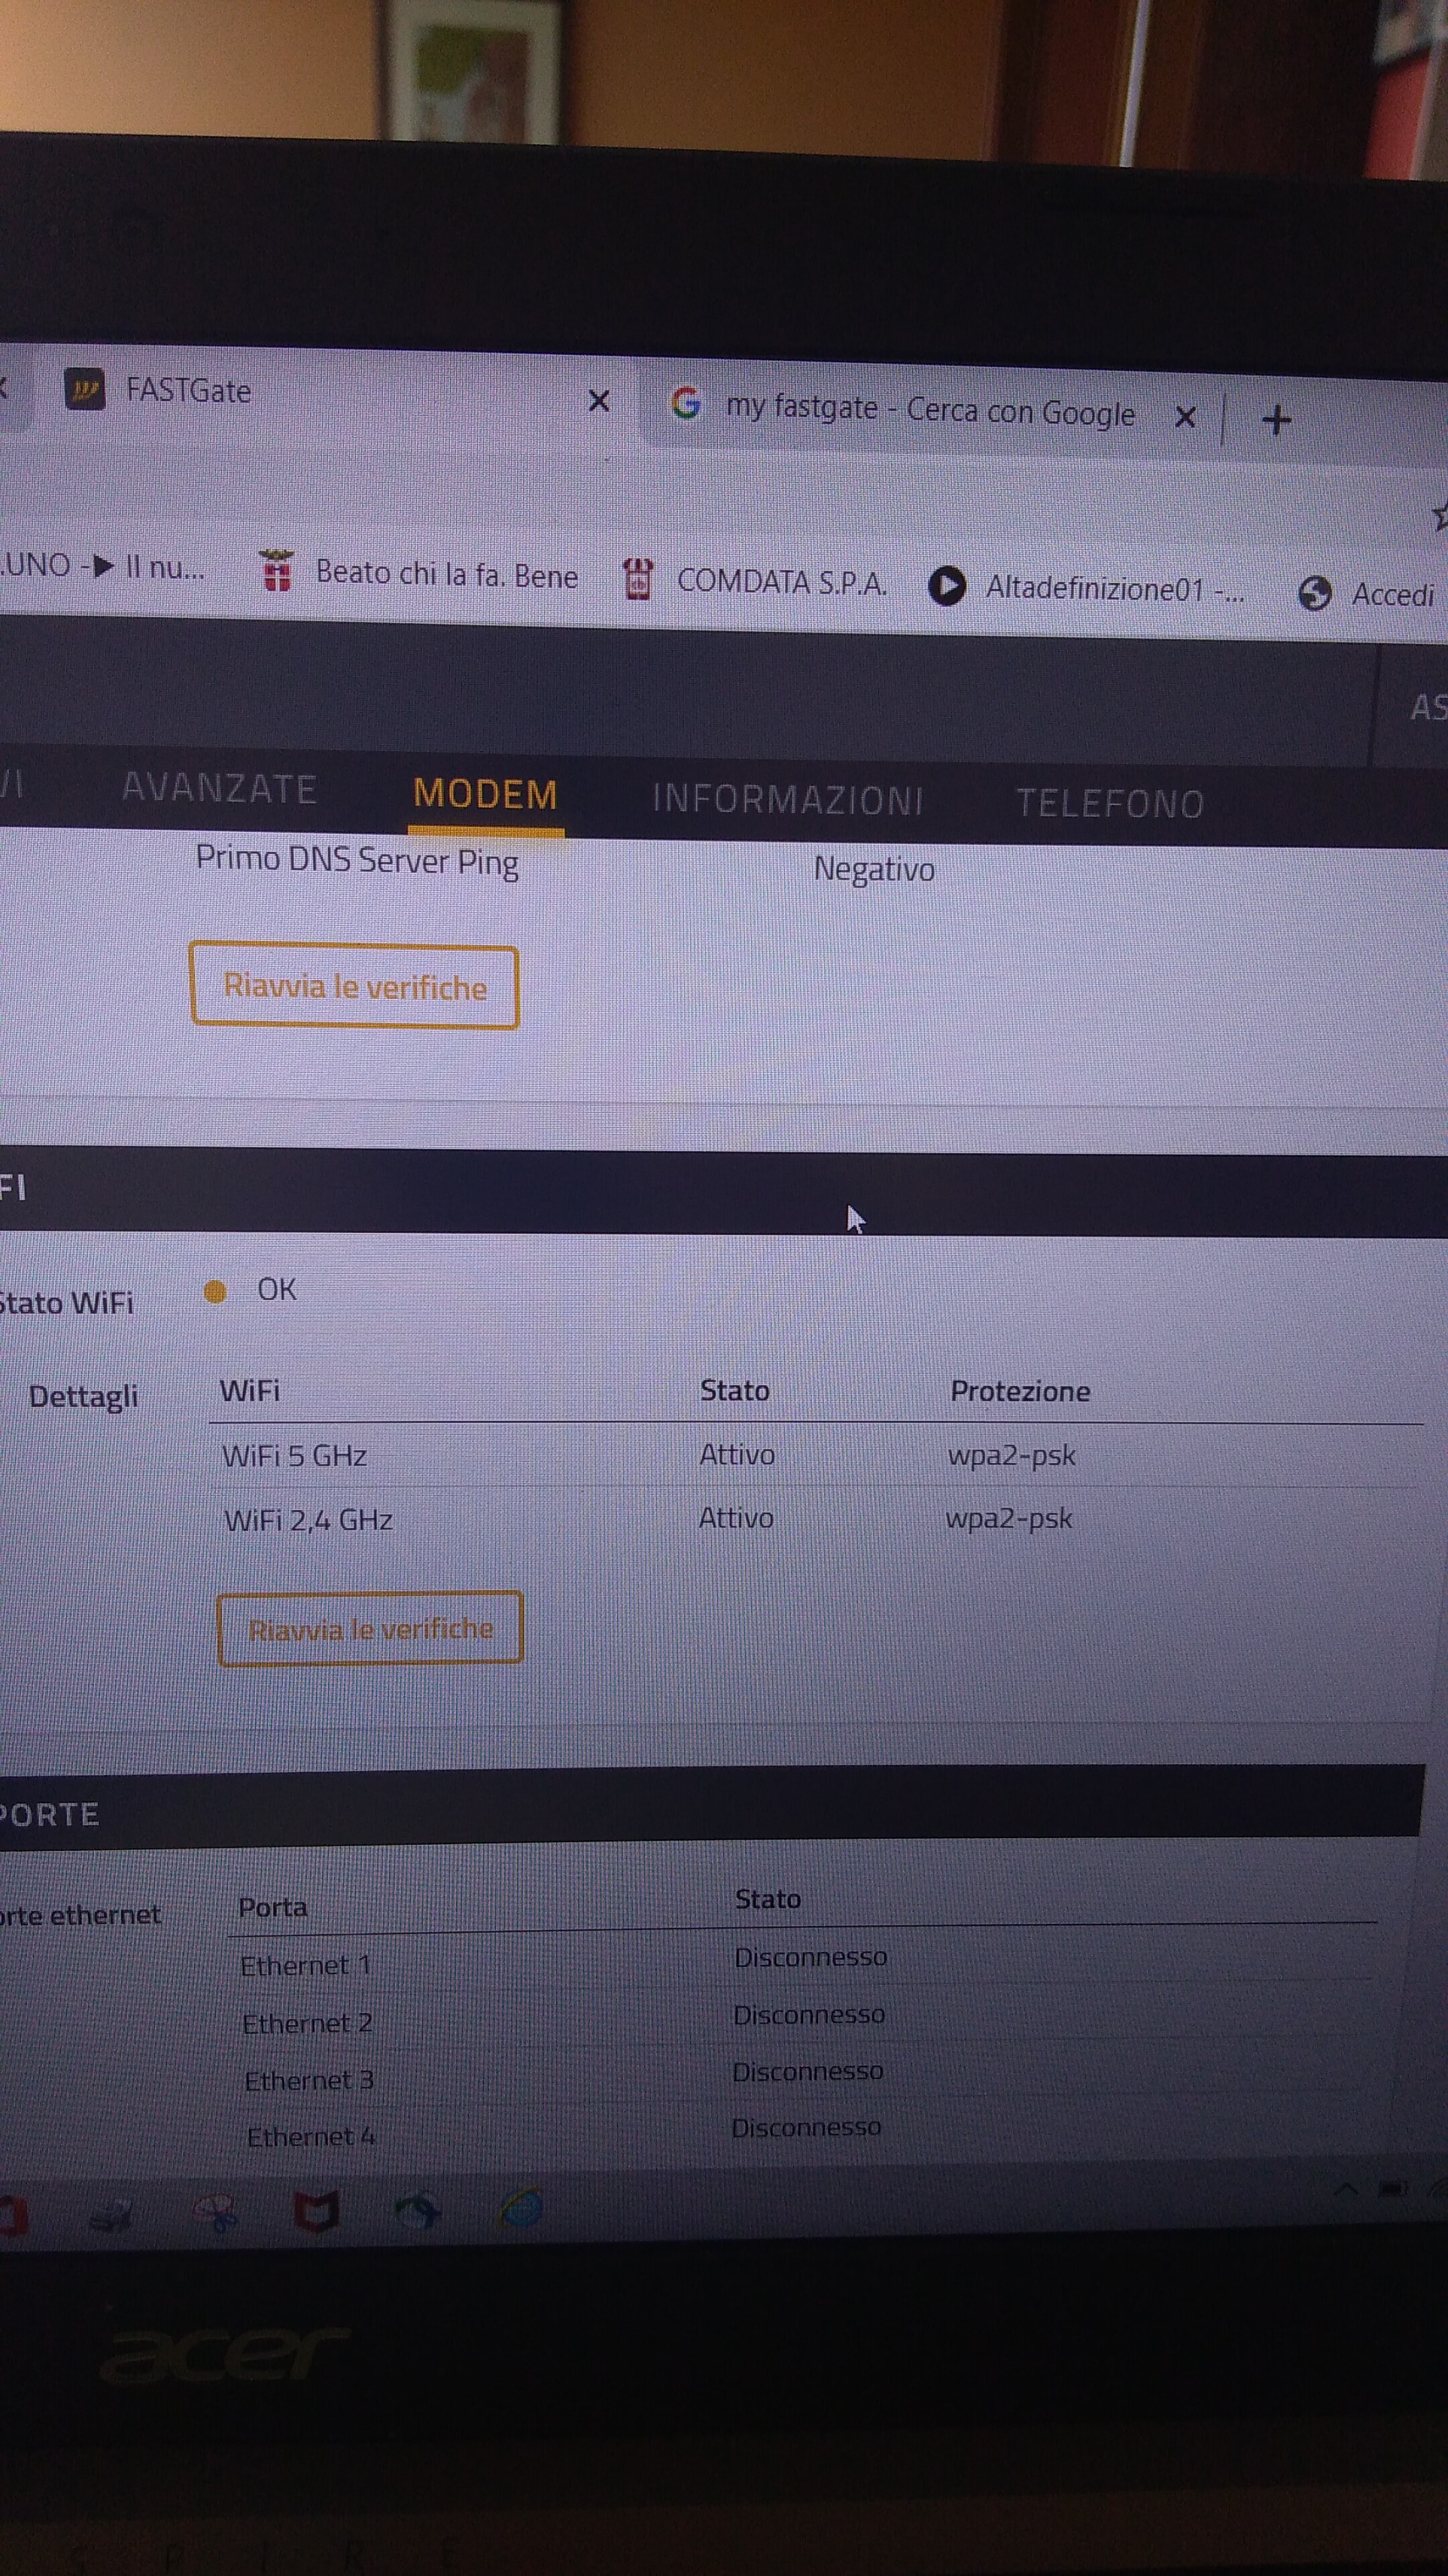This screenshot has height=2576, width=1448.
Task: Click the 'WiFi' column header
Action: (x=250, y=1391)
